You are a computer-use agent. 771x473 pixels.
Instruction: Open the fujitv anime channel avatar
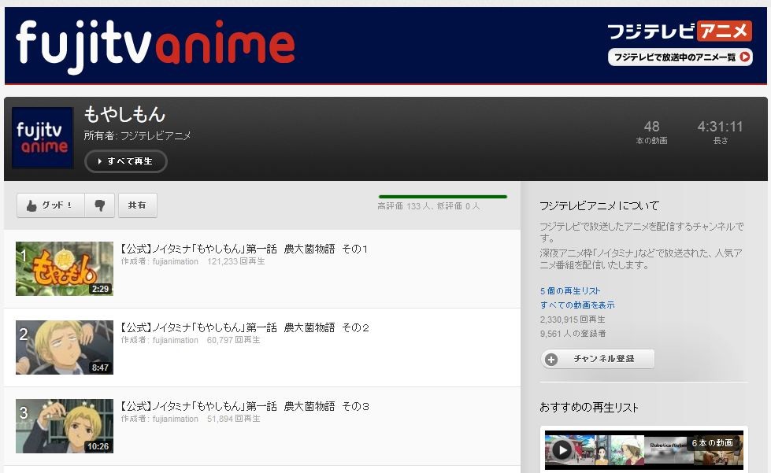pos(43,138)
